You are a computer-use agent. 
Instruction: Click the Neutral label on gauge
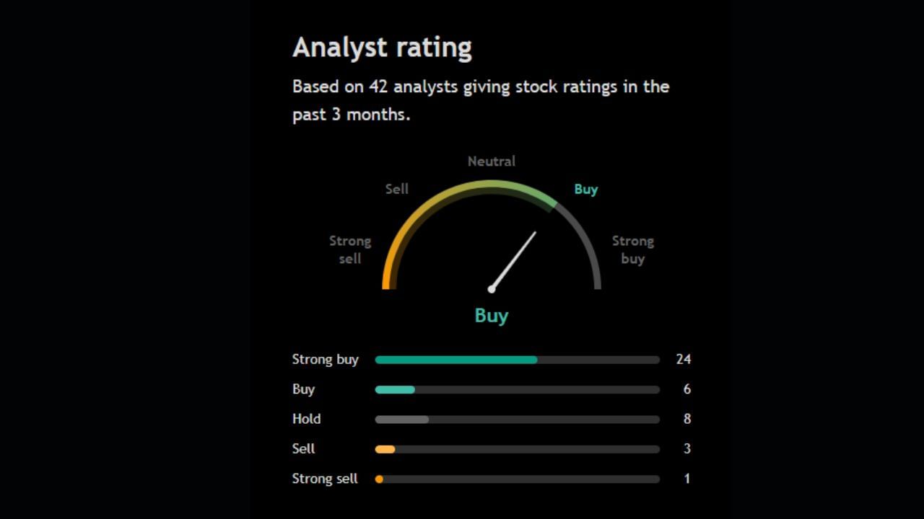[x=492, y=161]
